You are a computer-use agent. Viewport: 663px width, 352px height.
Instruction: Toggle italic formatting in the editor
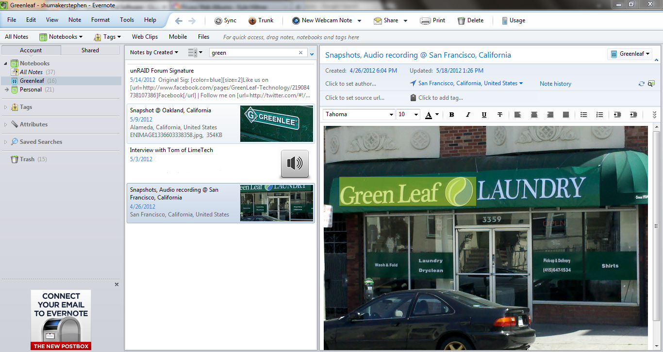coord(467,114)
